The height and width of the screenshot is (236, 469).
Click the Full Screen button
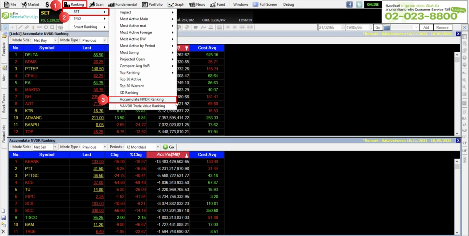pos(265,5)
